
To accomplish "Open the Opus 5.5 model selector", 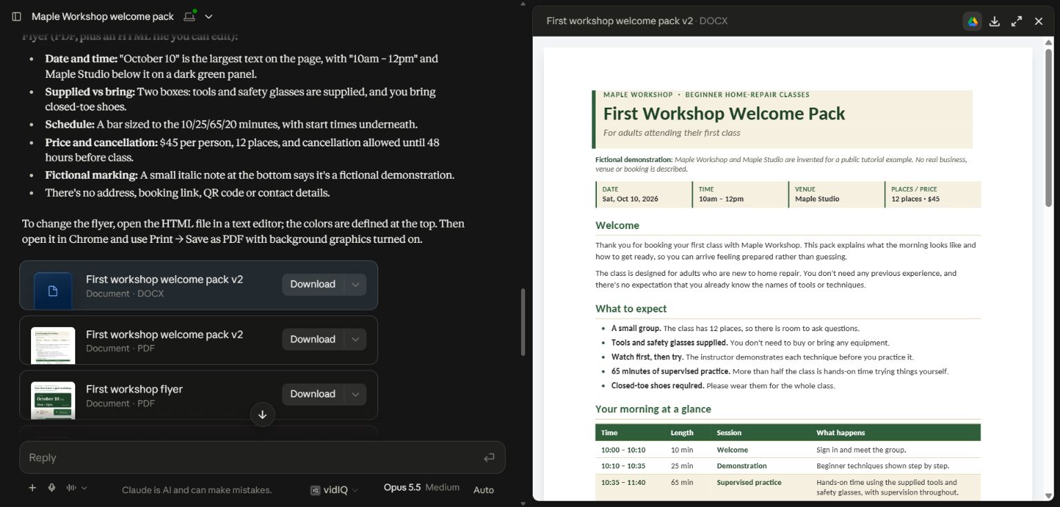I will [422, 488].
